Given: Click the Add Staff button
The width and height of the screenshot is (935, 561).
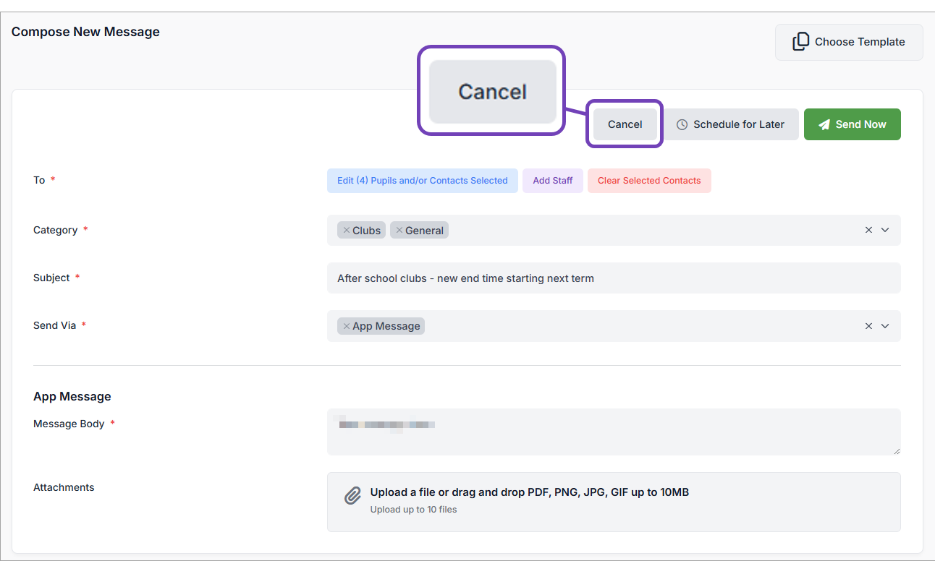Looking at the screenshot, I should [553, 181].
